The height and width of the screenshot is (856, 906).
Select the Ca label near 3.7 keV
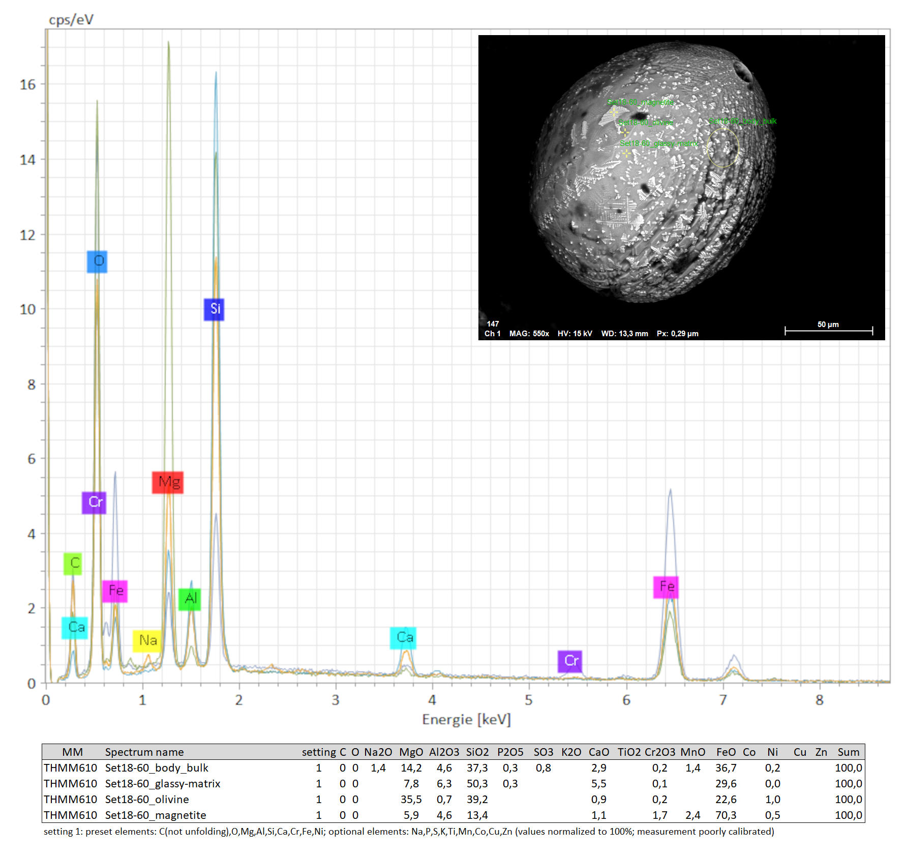pyautogui.click(x=404, y=638)
